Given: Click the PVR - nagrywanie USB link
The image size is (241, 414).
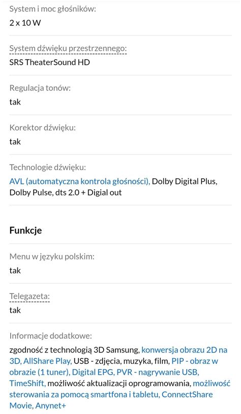Looking at the screenshot, I should click(158, 372).
